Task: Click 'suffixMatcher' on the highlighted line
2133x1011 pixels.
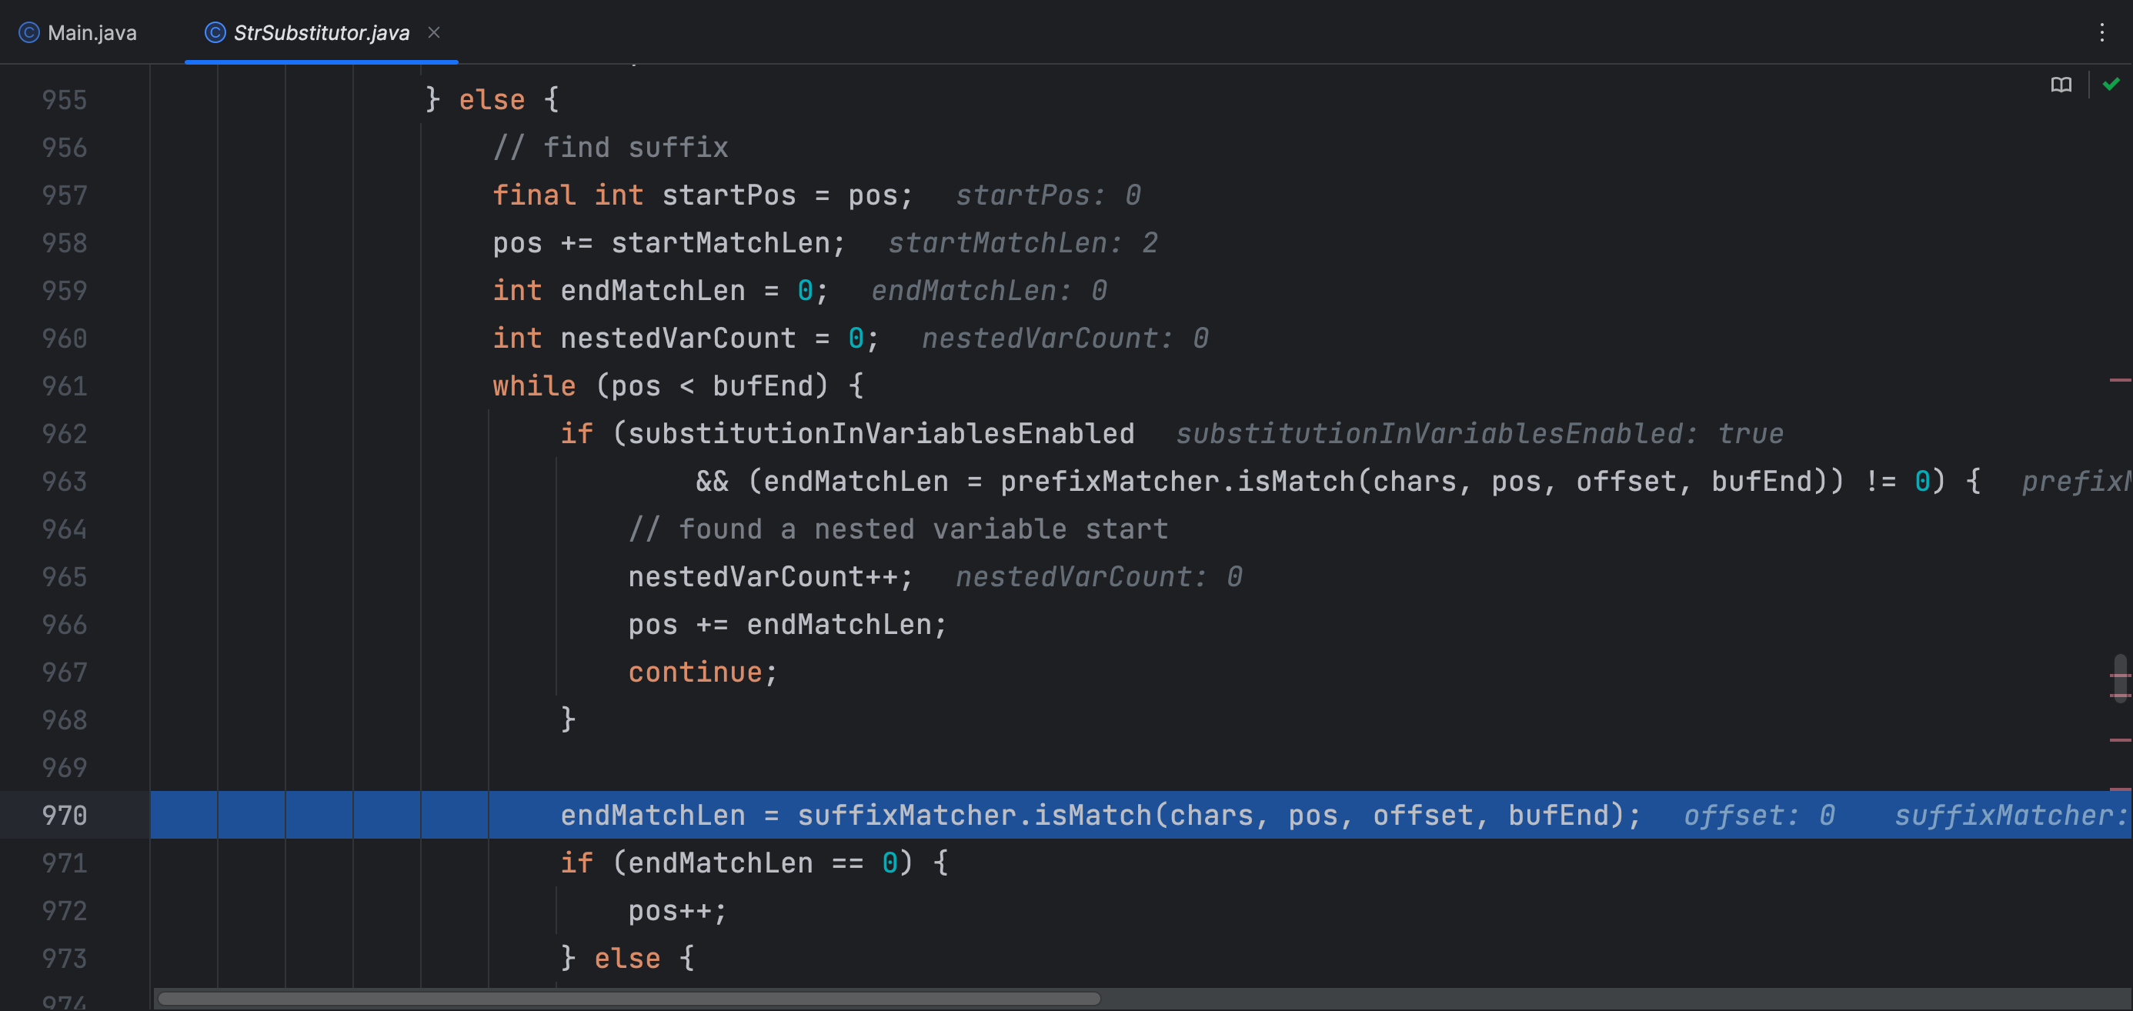Action: 906,815
